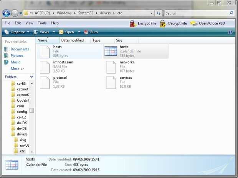Image resolution: width=238 pixels, height=178 pixels.
Task: Refresh the folder view with refresh button
Action: pyautogui.click(x=159, y=13)
